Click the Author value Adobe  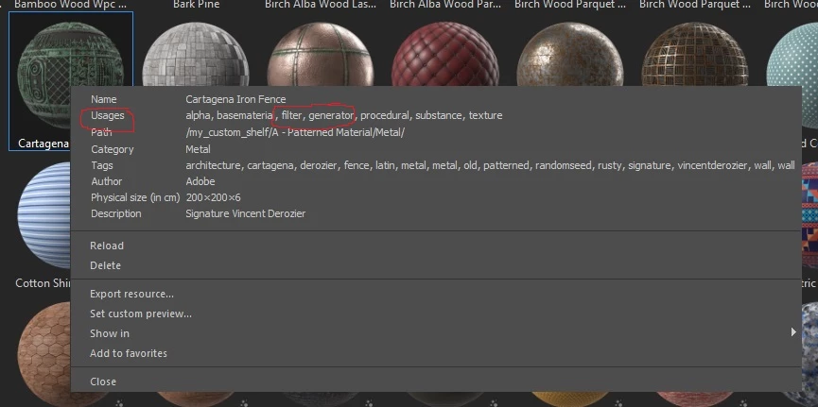[200, 181]
